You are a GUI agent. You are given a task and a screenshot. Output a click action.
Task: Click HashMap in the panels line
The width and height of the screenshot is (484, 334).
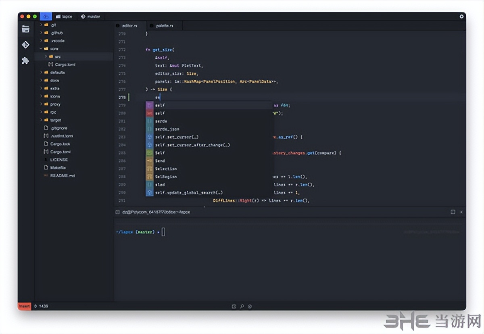(192, 81)
